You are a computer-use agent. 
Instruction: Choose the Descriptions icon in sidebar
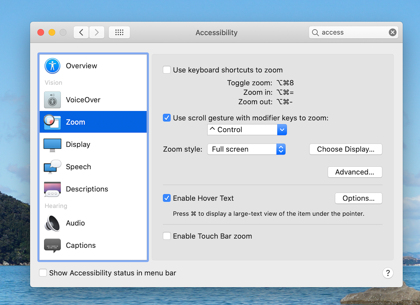pyautogui.click(x=52, y=189)
